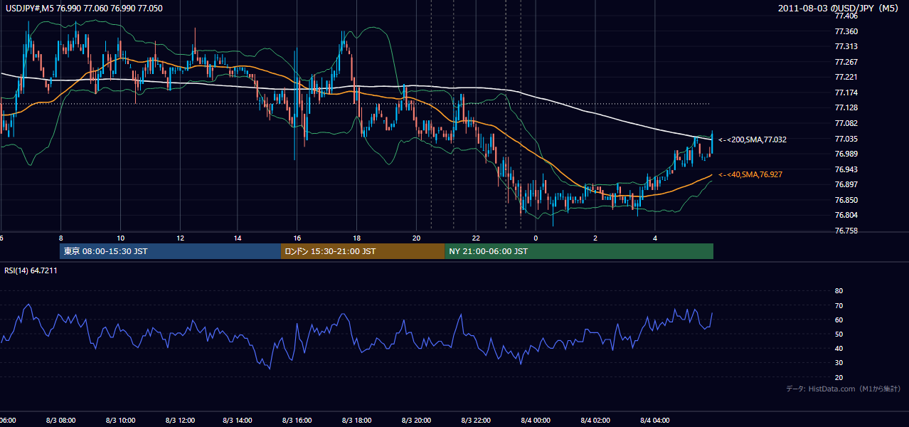
Task: Click the 8/3 20:00 bottom time label
Action: [x=417, y=421]
